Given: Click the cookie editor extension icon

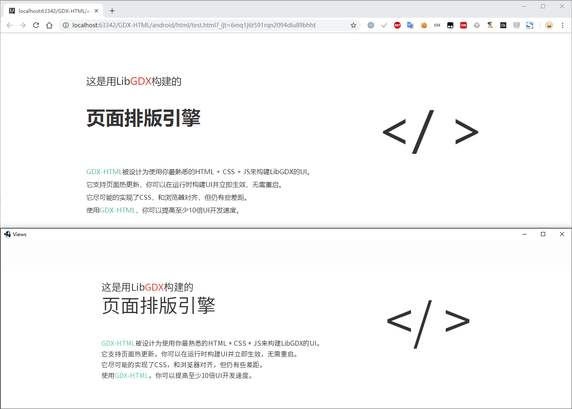Looking at the screenshot, I should 424,25.
